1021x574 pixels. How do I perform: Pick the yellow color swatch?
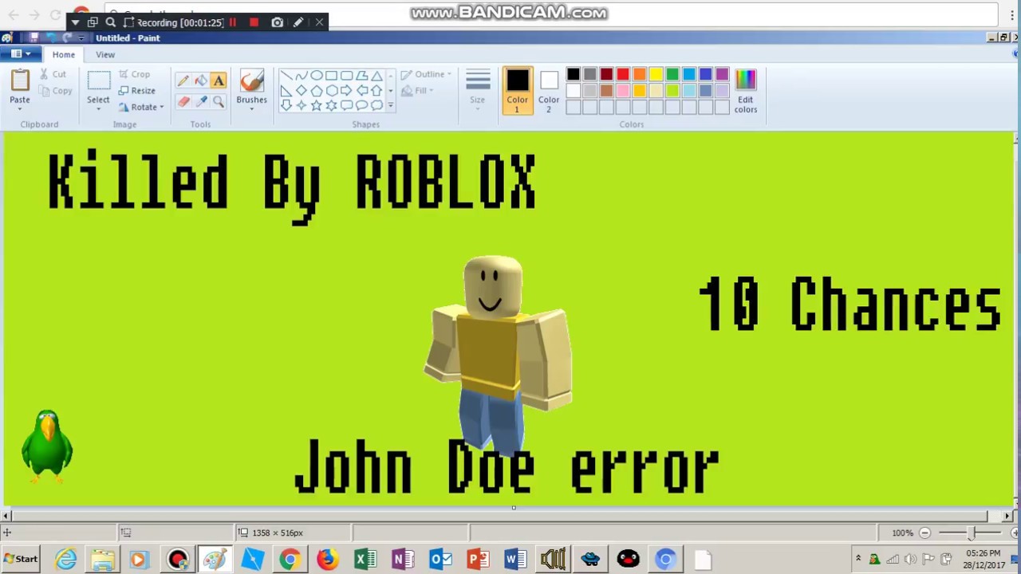point(656,75)
